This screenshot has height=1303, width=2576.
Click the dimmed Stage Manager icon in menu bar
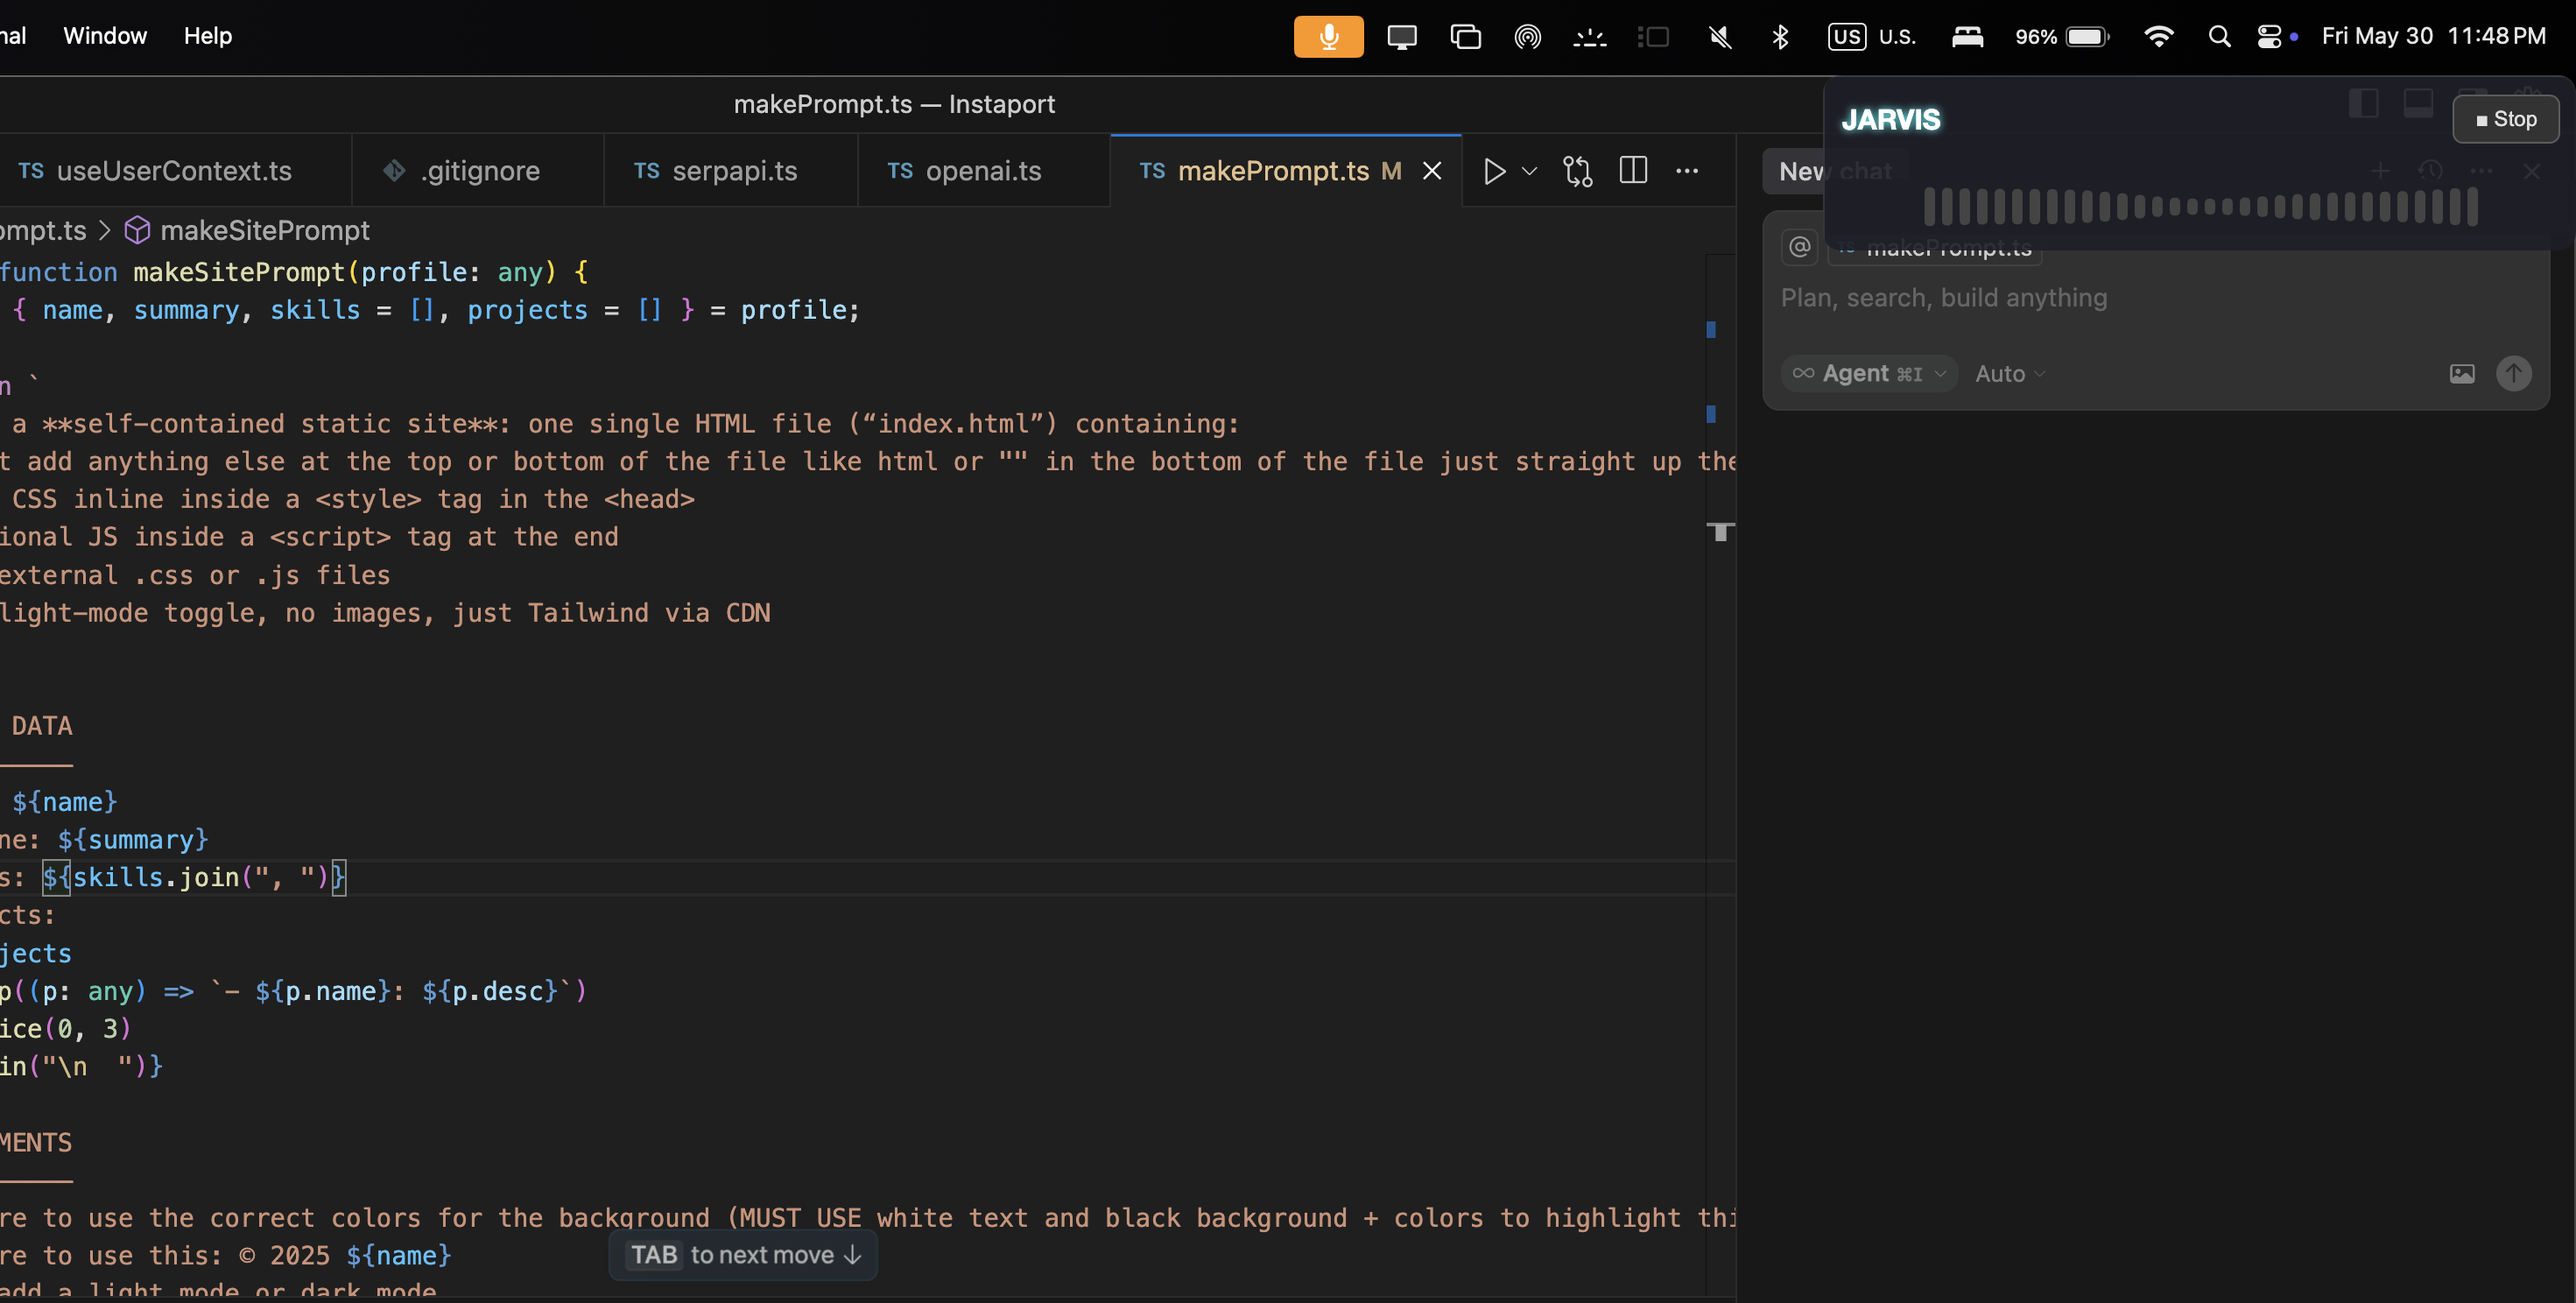tap(1653, 37)
